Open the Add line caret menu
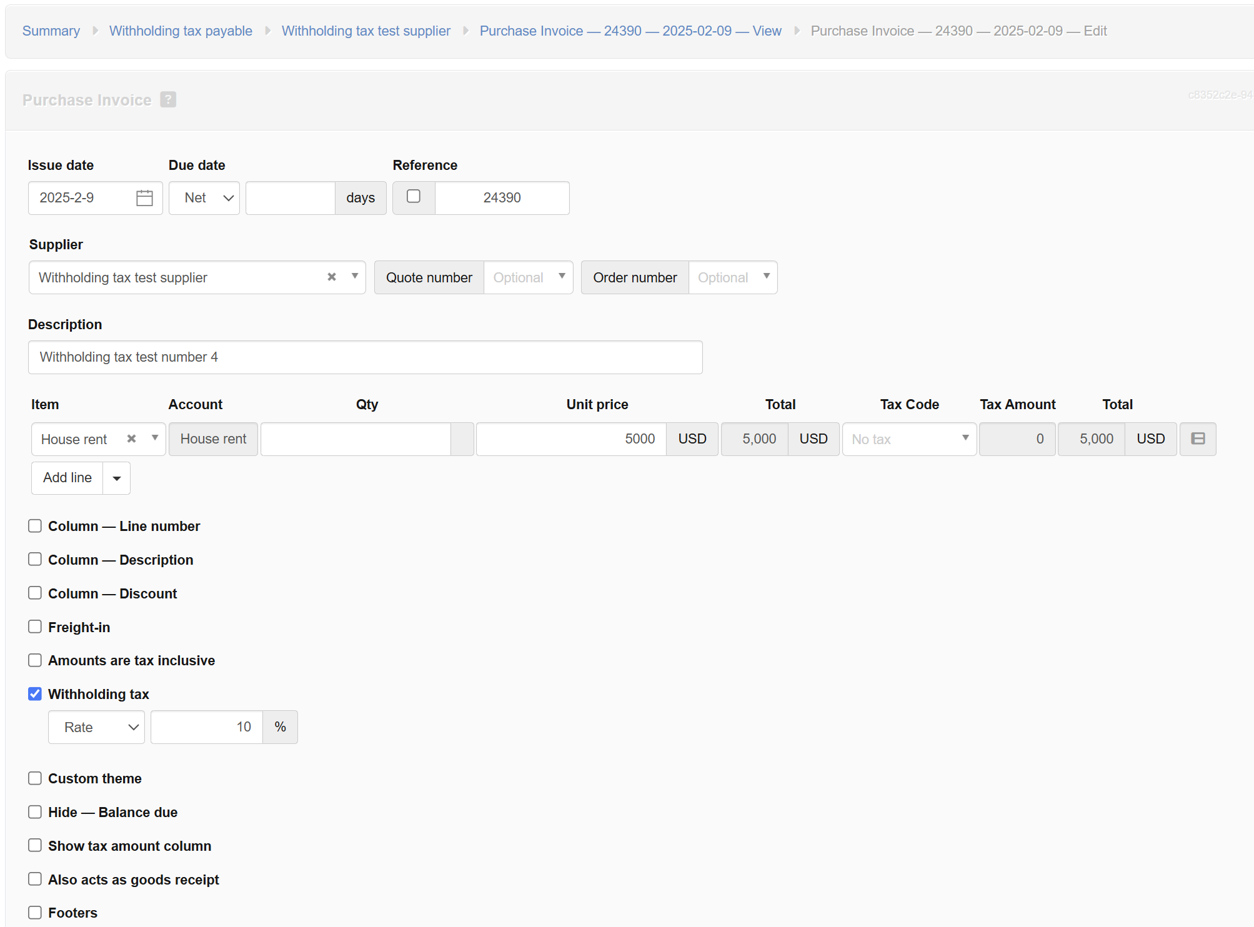The height and width of the screenshot is (927, 1254). (117, 478)
